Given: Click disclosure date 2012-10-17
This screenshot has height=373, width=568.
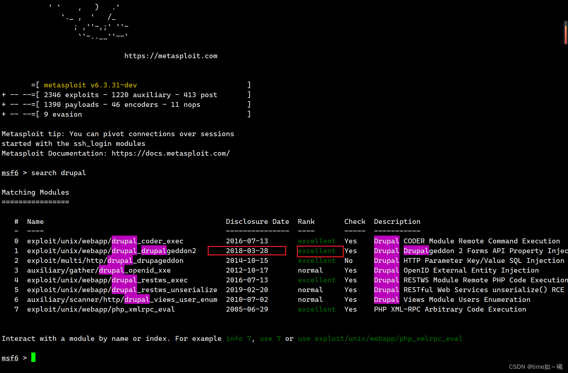Looking at the screenshot, I should 247,270.
